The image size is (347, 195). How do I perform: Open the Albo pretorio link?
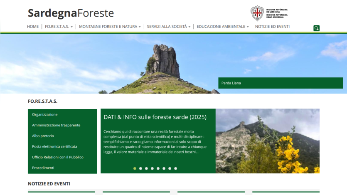click(43, 136)
